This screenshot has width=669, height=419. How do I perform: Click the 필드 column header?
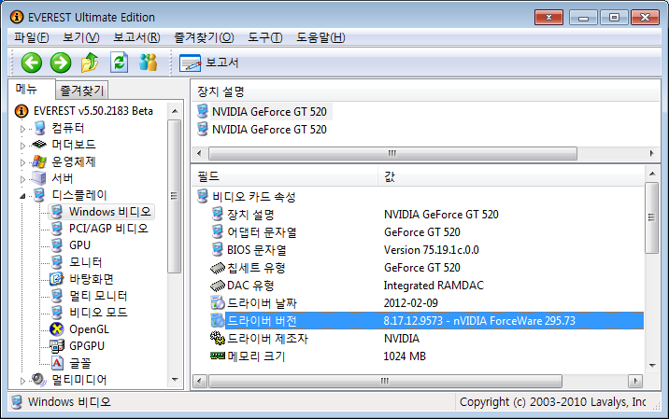(x=285, y=176)
